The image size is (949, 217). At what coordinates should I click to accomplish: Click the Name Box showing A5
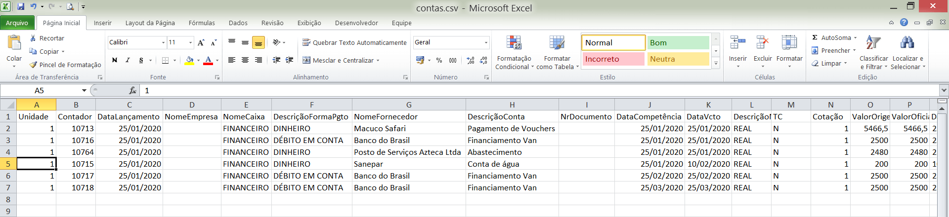[41, 90]
